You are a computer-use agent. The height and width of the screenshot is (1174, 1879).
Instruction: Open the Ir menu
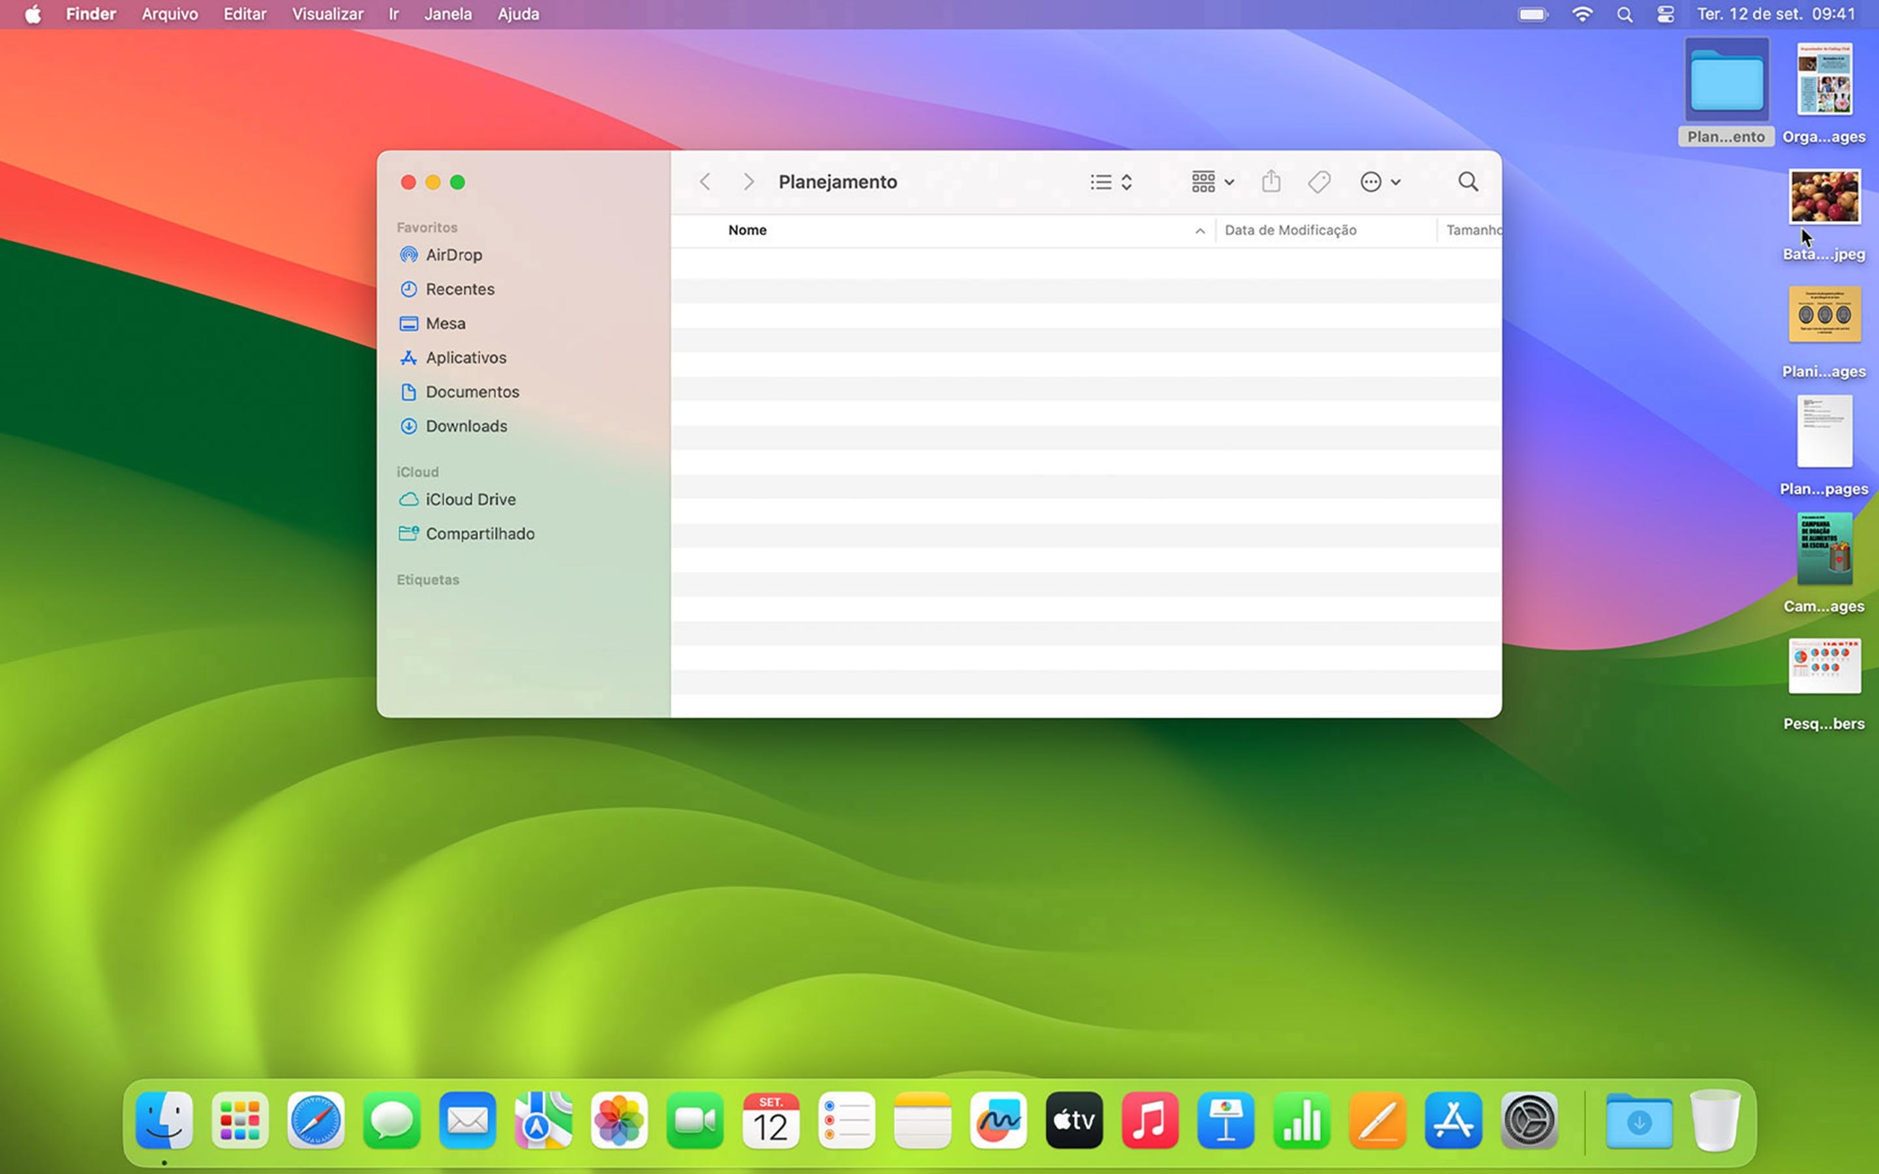[393, 14]
